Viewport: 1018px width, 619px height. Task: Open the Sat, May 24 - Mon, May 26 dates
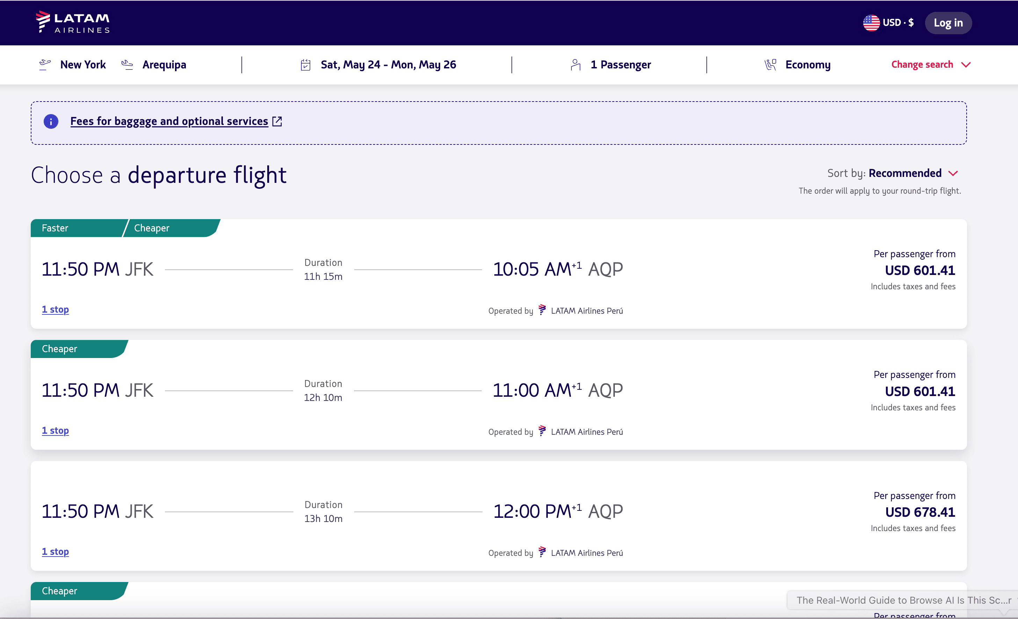388,65
